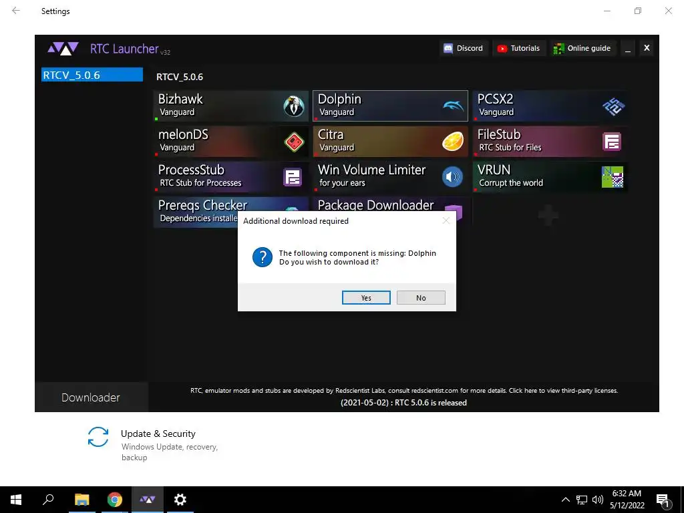The height and width of the screenshot is (513, 684).
Task: Close RTC Launcher with the X button
Action: click(647, 48)
